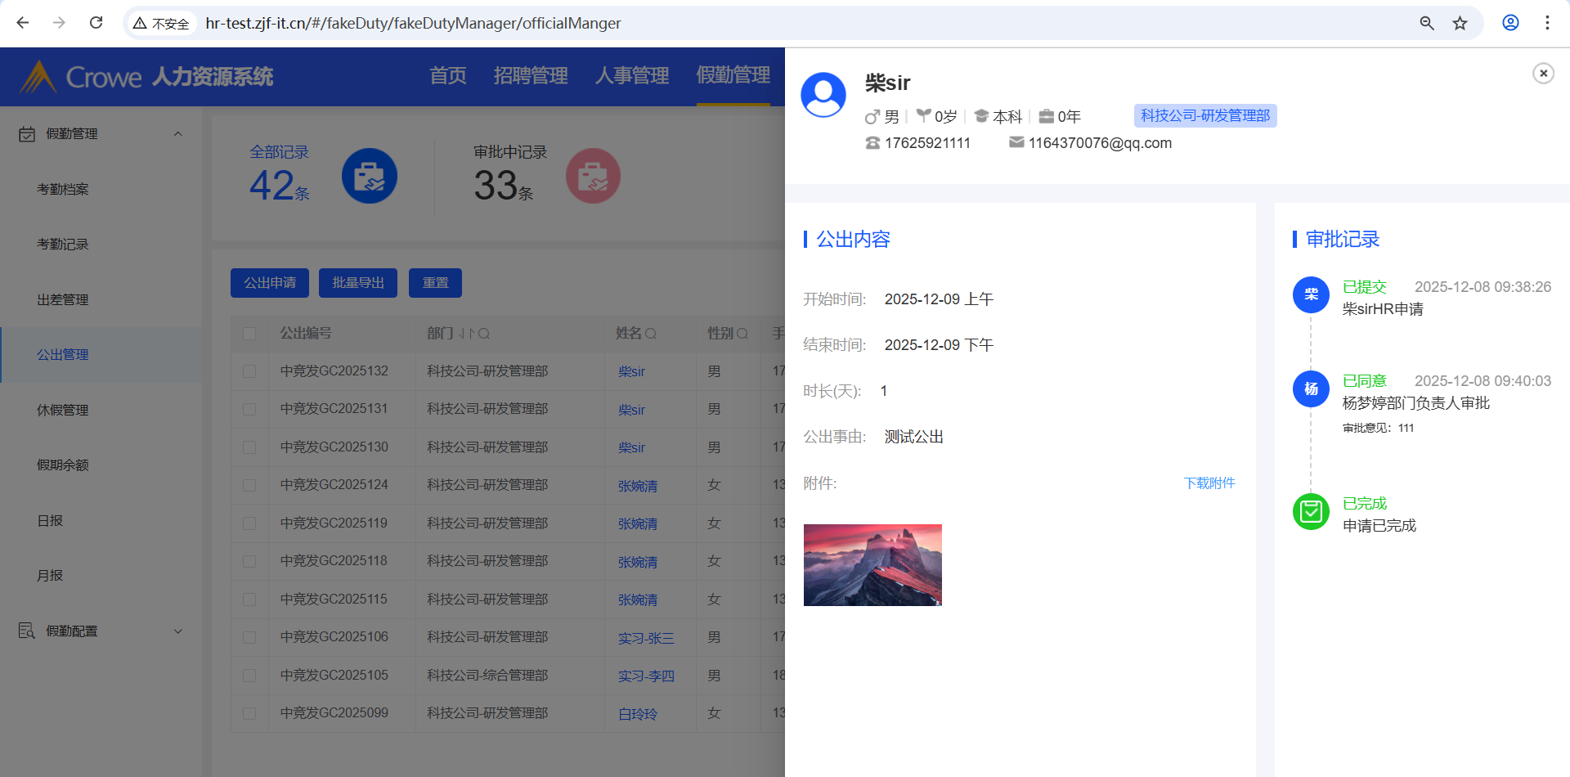Open the 实习-张三 name link

[646, 638]
